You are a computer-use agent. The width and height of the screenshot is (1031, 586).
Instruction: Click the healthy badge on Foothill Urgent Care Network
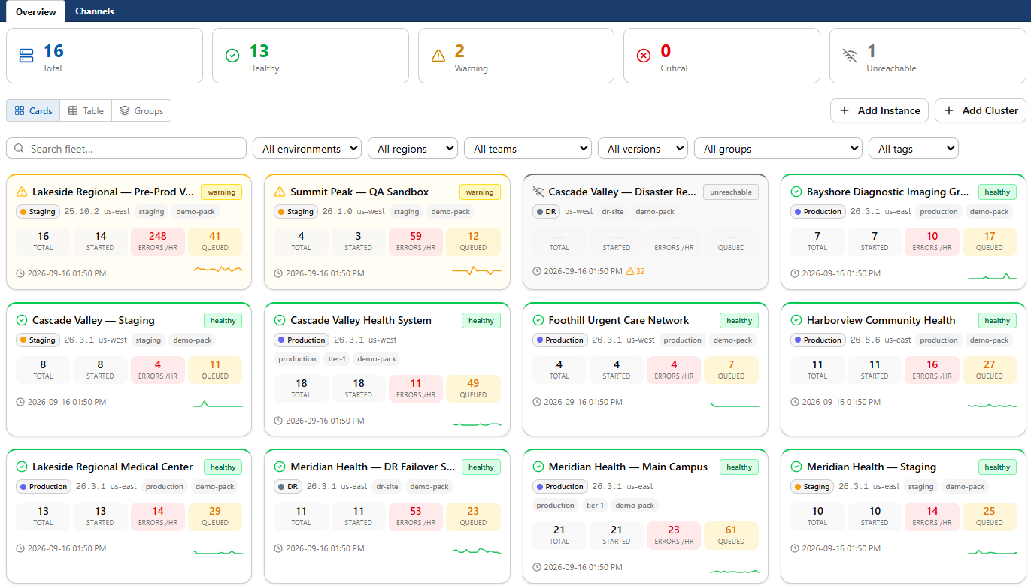tap(739, 321)
